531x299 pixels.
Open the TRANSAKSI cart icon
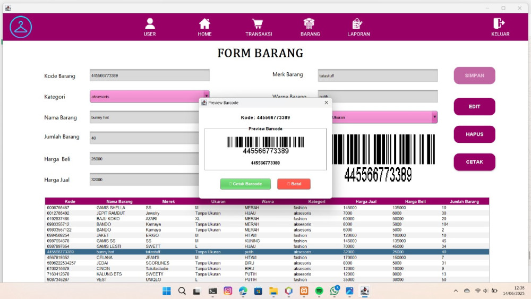click(259, 27)
